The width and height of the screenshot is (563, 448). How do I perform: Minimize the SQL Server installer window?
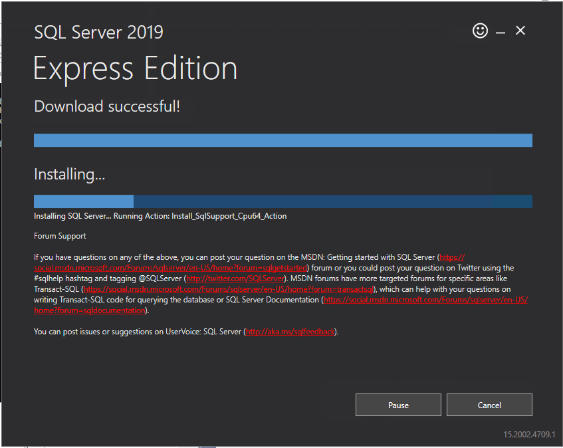(501, 32)
